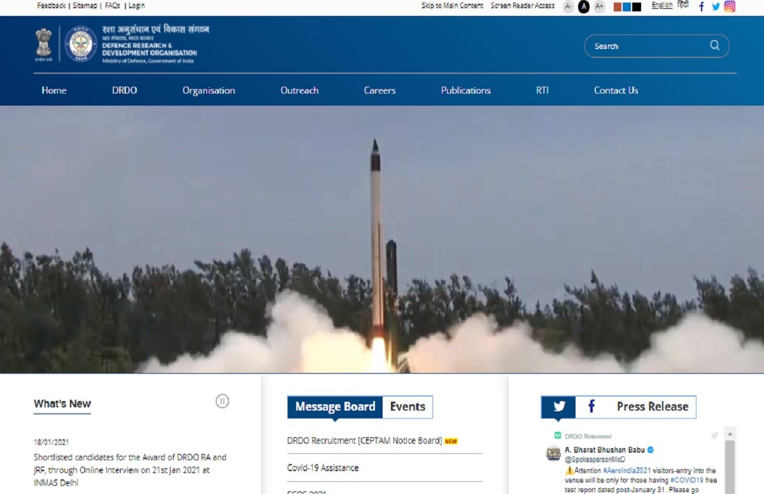Switch language to Hindi
The height and width of the screenshot is (494, 764).
coord(683,5)
